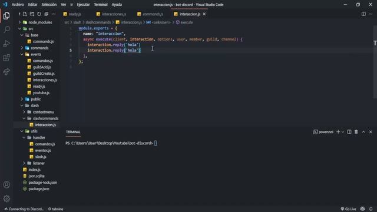Add a new terminal with plus icon
Screen dimensions: 377x212
pyautogui.click(x=338, y=132)
